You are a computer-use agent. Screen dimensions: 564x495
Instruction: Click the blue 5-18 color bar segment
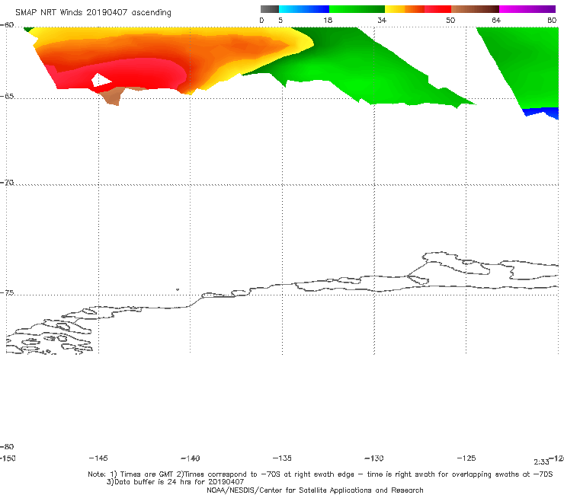point(304,9)
